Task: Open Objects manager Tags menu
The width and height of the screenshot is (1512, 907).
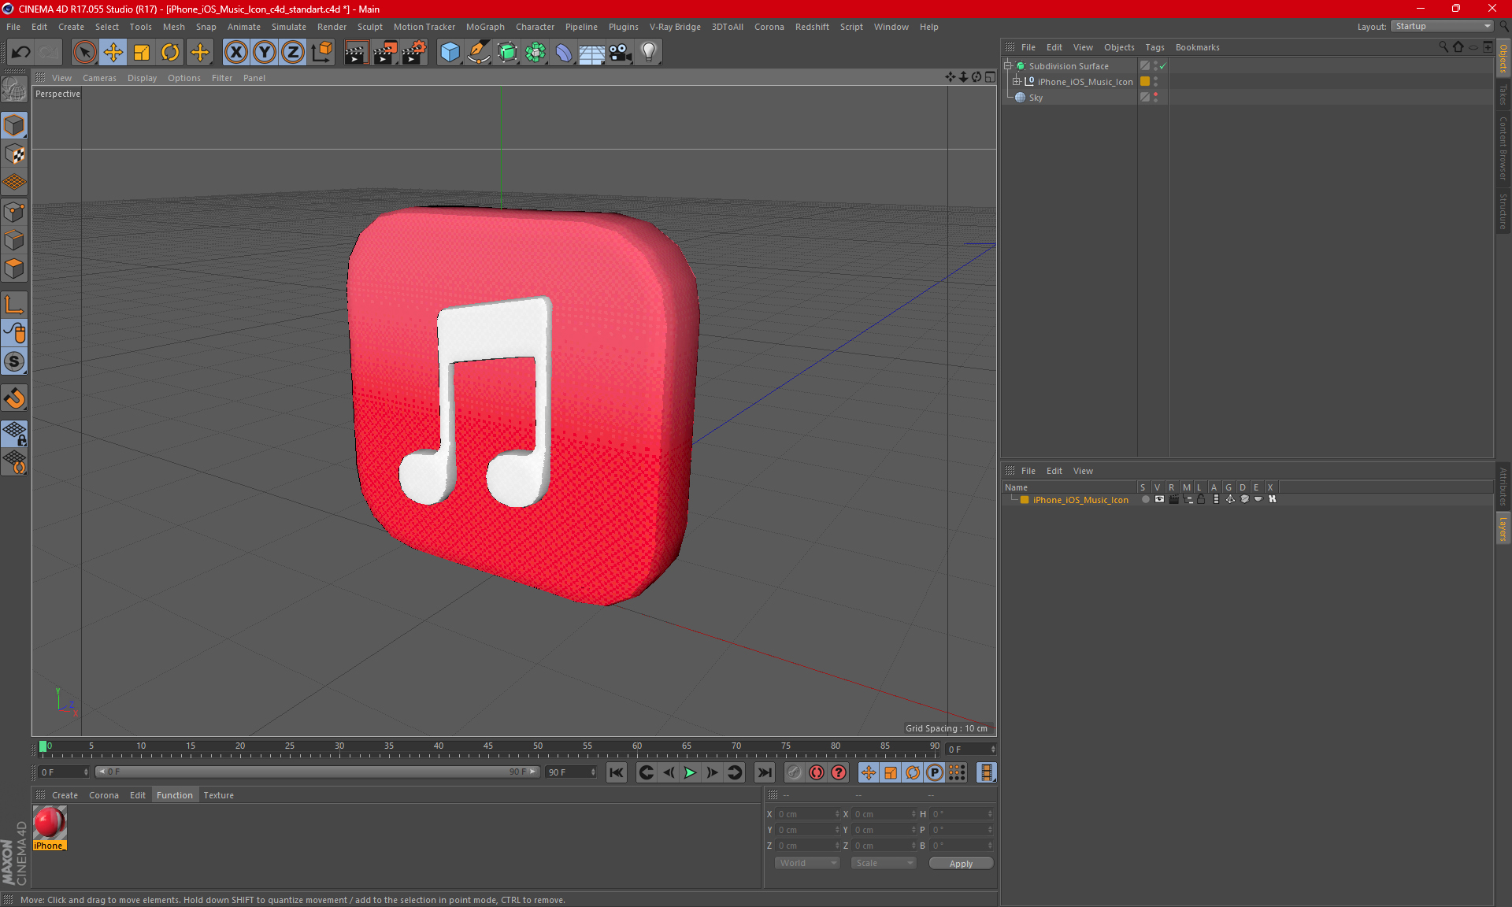Action: (x=1154, y=47)
